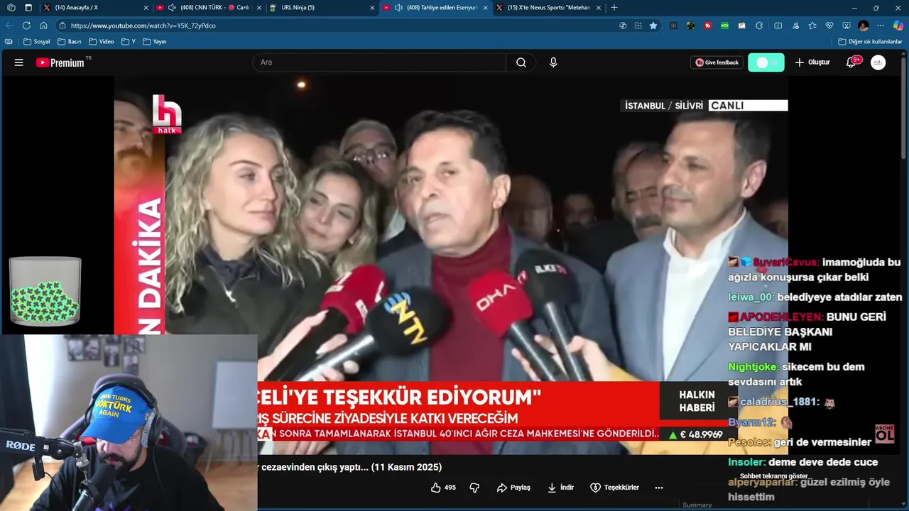Open browser essentials heart icon
The image size is (909, 511).
point(829,26)
